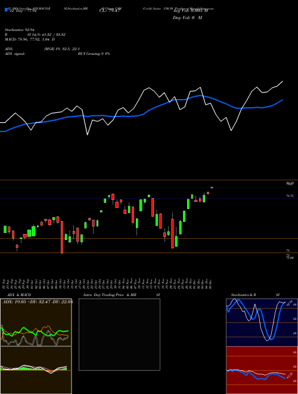Image resolution: width=298 pixels, height=394 pixels.
Task: Open the MACD histogram mini chart
Action: tap(36, 370)
